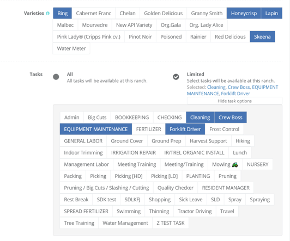Open the Crew Boss selected task link

(x=239, y=87)
